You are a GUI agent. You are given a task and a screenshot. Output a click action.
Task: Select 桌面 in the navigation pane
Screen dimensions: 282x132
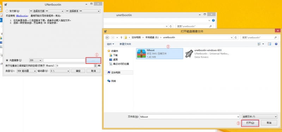point(114,59)
